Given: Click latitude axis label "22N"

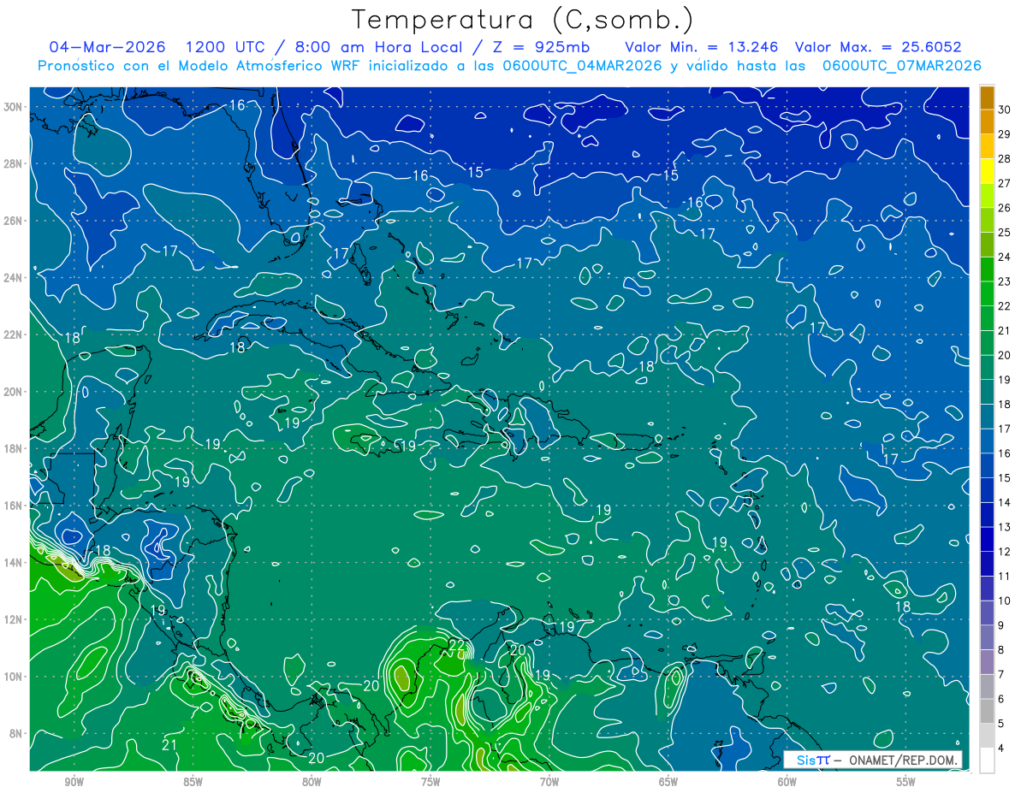Looking at the screenshot, I should pos(14,334).
